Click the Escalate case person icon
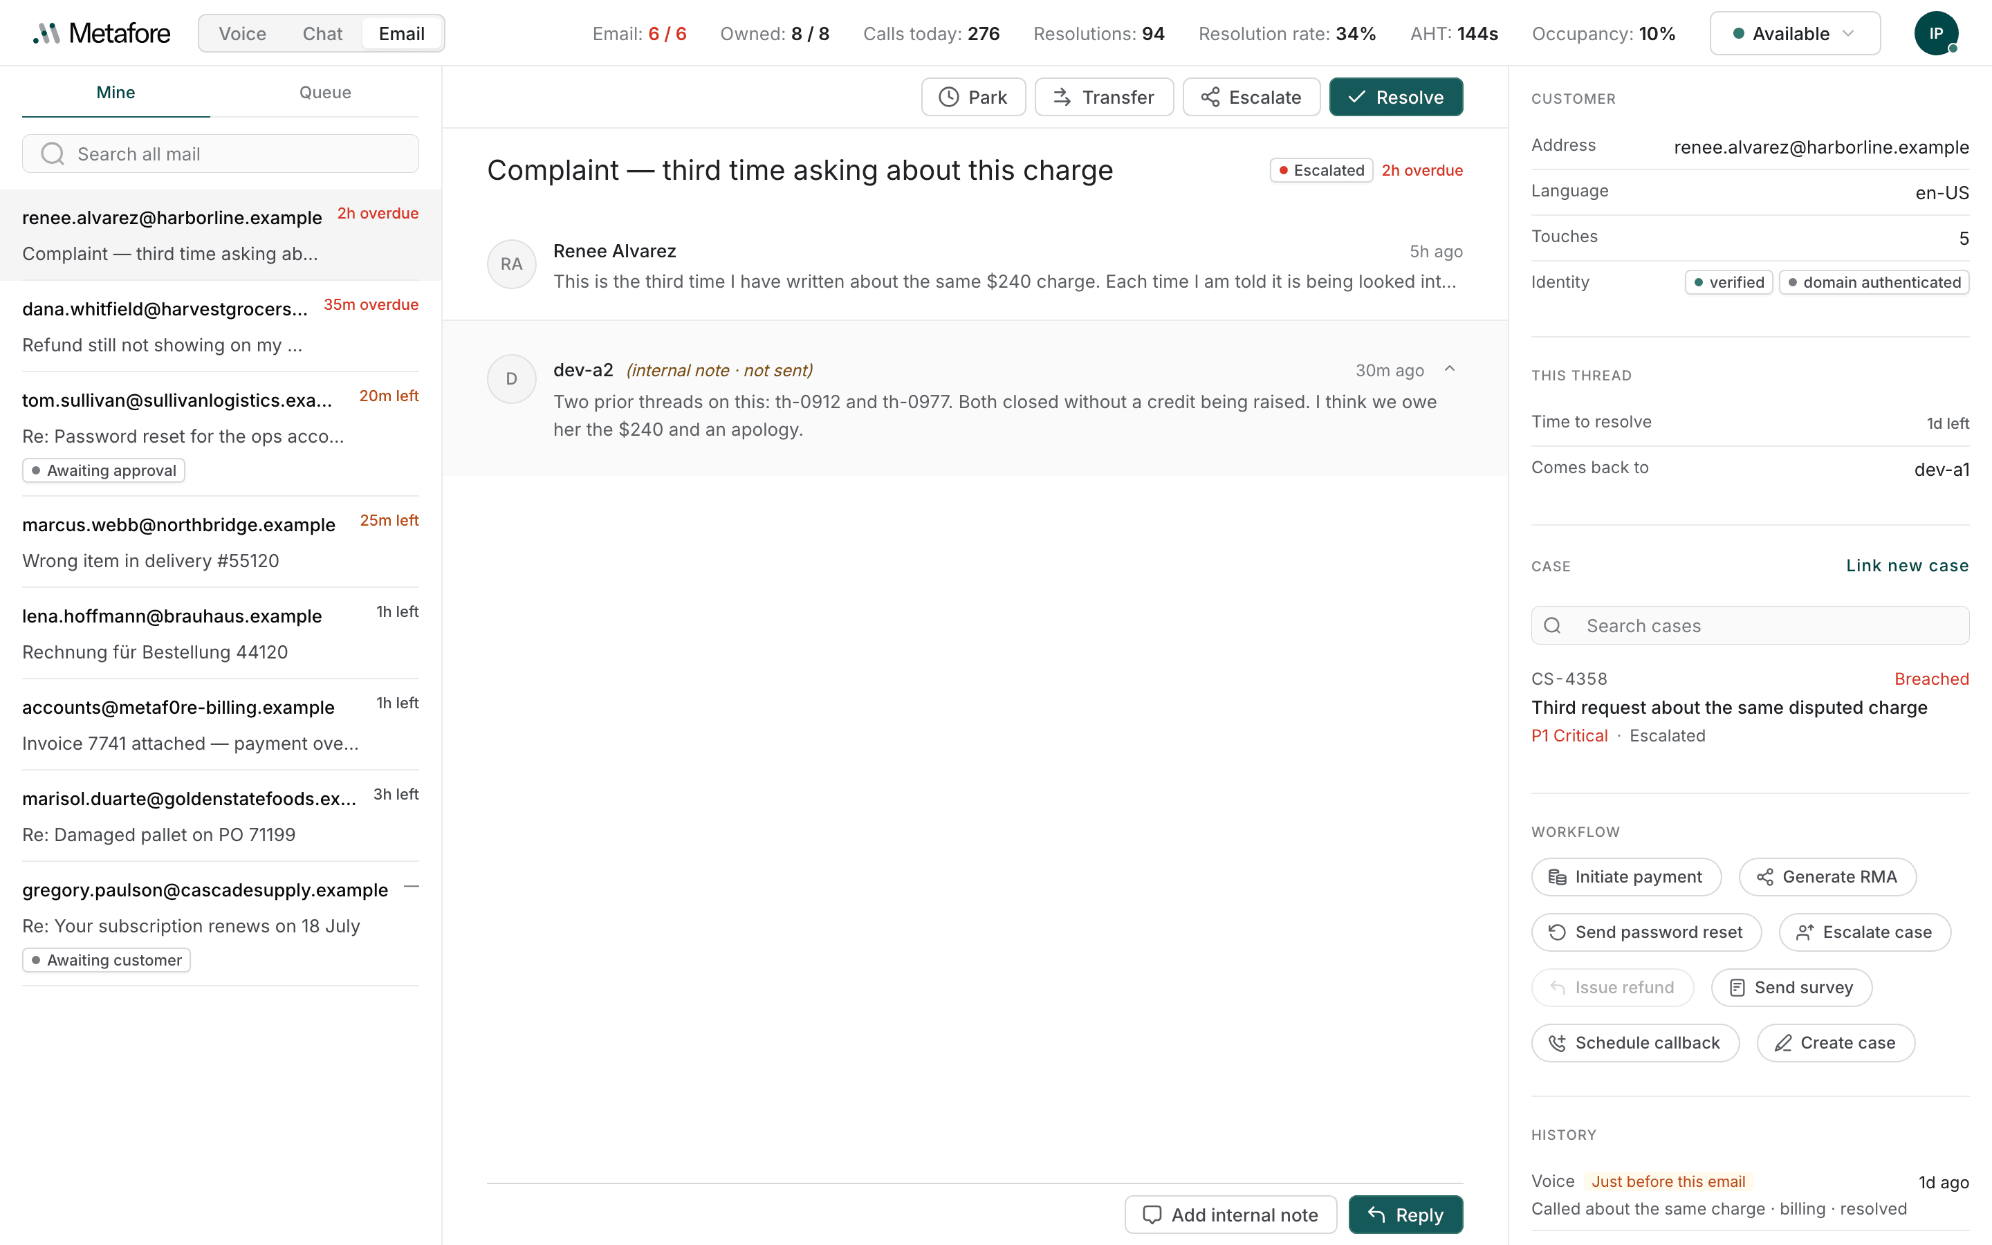Viewport: 1992px width, 1245px height. (x=1805, y=932)
